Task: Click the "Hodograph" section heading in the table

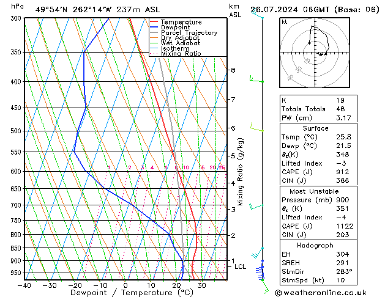Action: click(x=315, y=245)
